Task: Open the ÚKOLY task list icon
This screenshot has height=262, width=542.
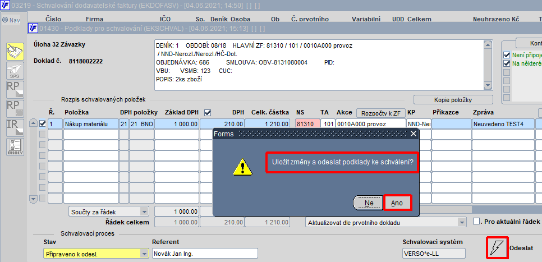Action: 15,147
